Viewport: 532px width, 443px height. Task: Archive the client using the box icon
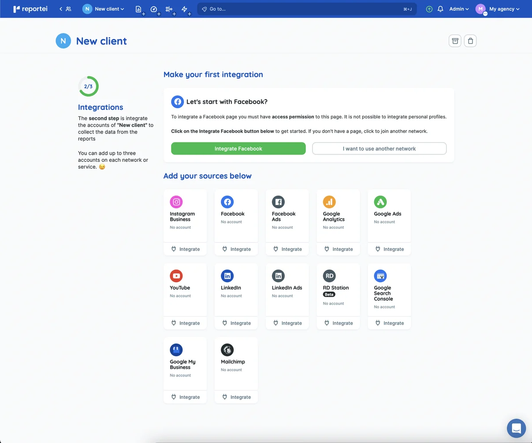tap(455, 41)
